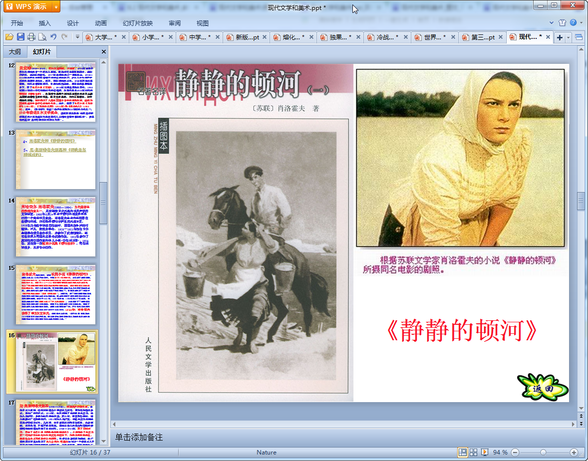Click the window arrangement icon beside tabs
588x461 pixels.
(x=579, y=37)
